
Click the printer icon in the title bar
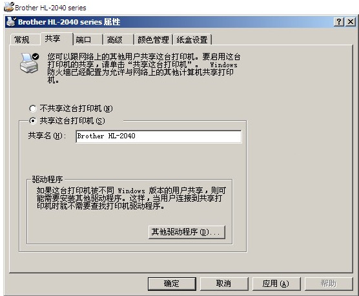pyautogui.click(x=11, y=22)
